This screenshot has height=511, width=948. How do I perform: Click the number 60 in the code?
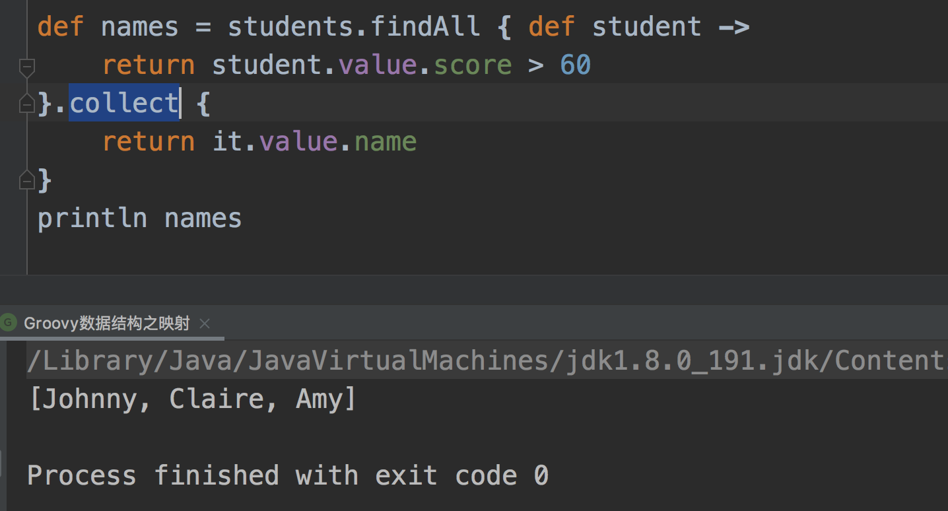tap(575, 65)
